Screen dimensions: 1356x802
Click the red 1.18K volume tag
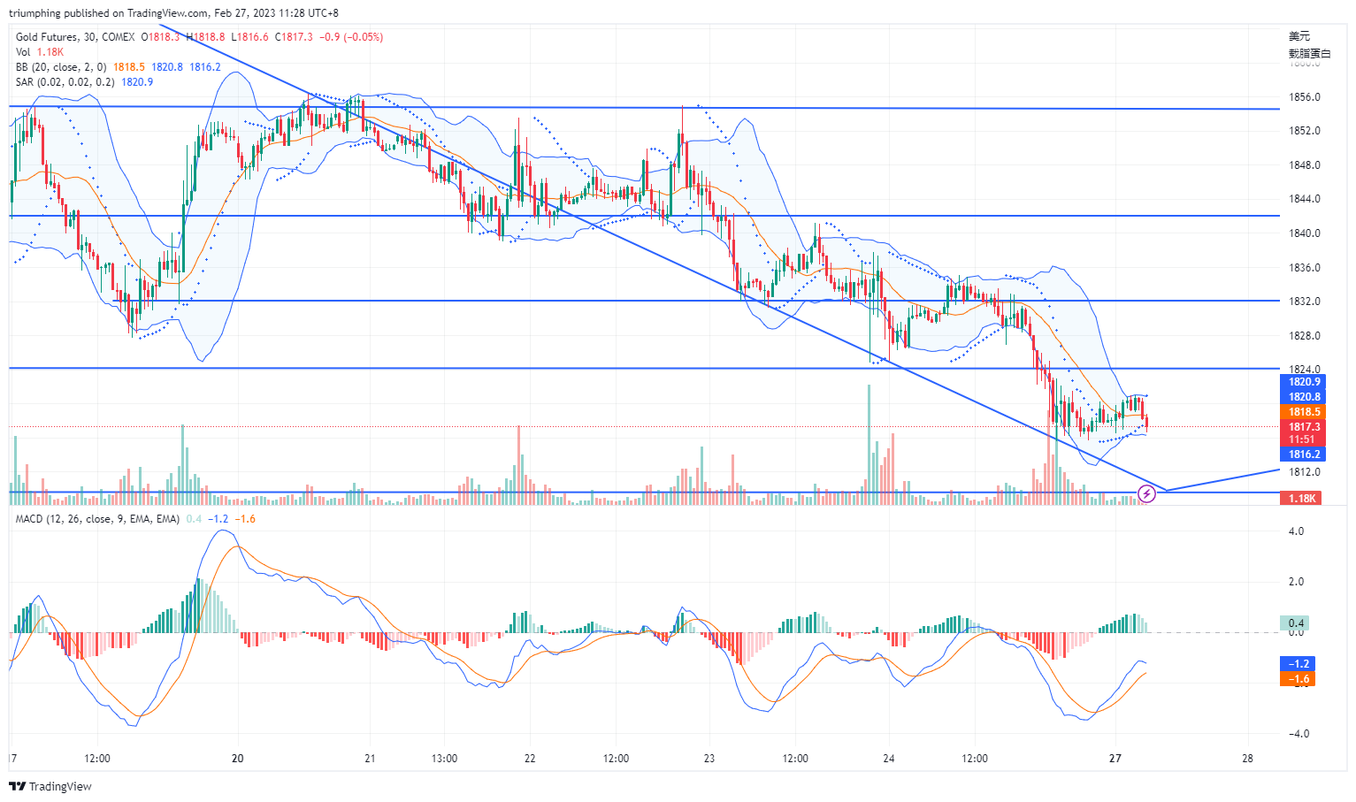click(1302, 499)
